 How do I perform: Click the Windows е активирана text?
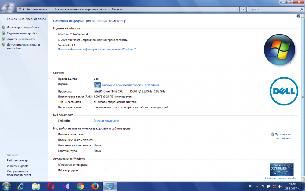pyautogui.click(x=73, y=165)
